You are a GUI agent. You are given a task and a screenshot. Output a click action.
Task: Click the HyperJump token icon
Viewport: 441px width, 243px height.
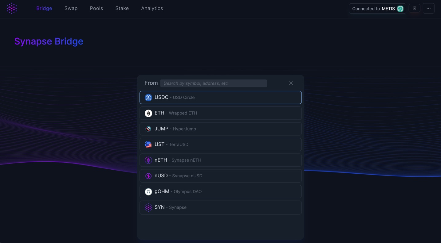pos(148,129)
